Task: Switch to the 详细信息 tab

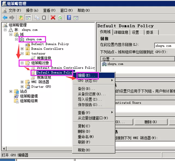Action: click(x=121, y=32)
